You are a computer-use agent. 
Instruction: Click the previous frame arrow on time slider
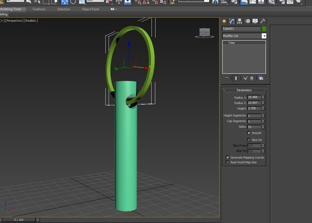pos(1,220)
